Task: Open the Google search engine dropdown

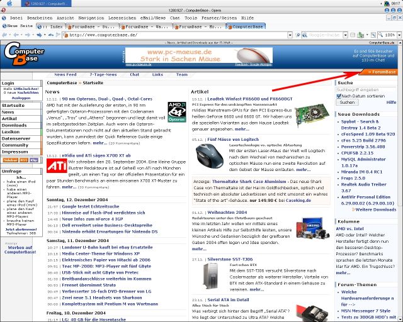Action: click(x=346, y=35)
